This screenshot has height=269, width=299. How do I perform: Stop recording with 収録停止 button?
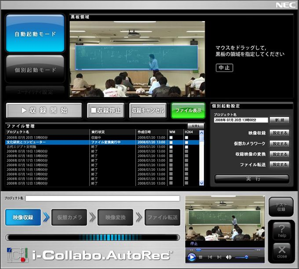(105, 110)
